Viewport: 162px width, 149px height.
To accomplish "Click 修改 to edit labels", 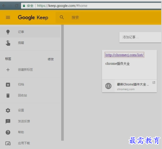I will tap(51, 59).
